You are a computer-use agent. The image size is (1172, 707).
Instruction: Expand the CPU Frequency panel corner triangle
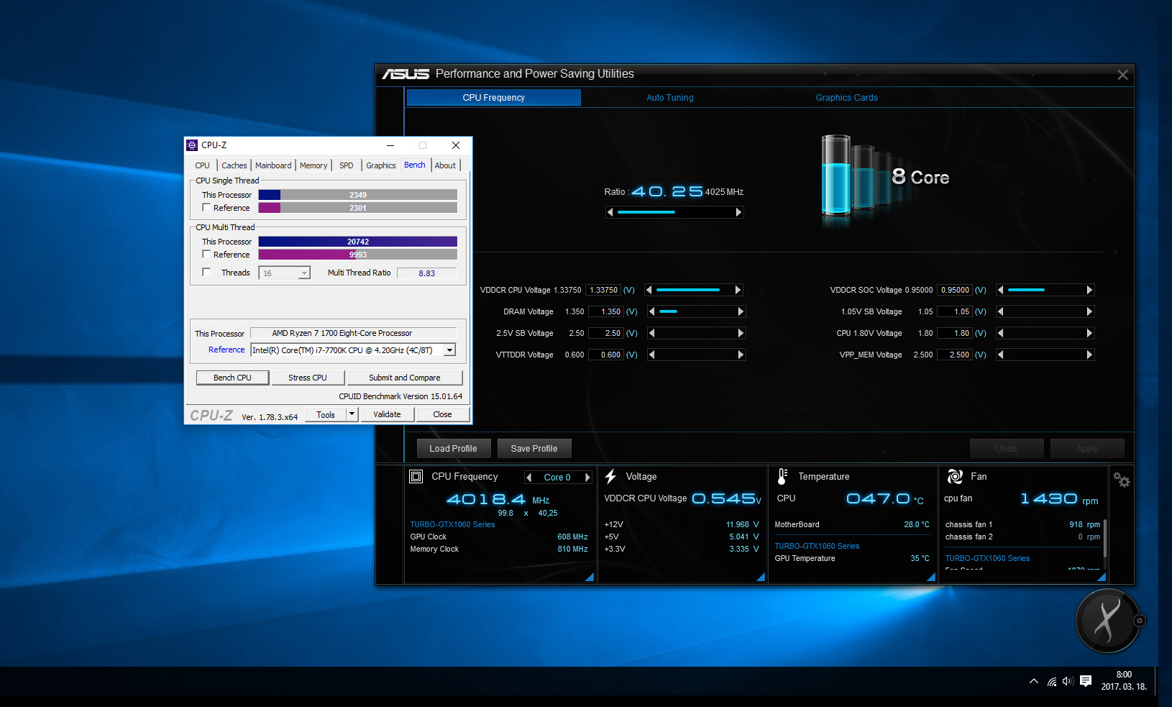point(590,577)
